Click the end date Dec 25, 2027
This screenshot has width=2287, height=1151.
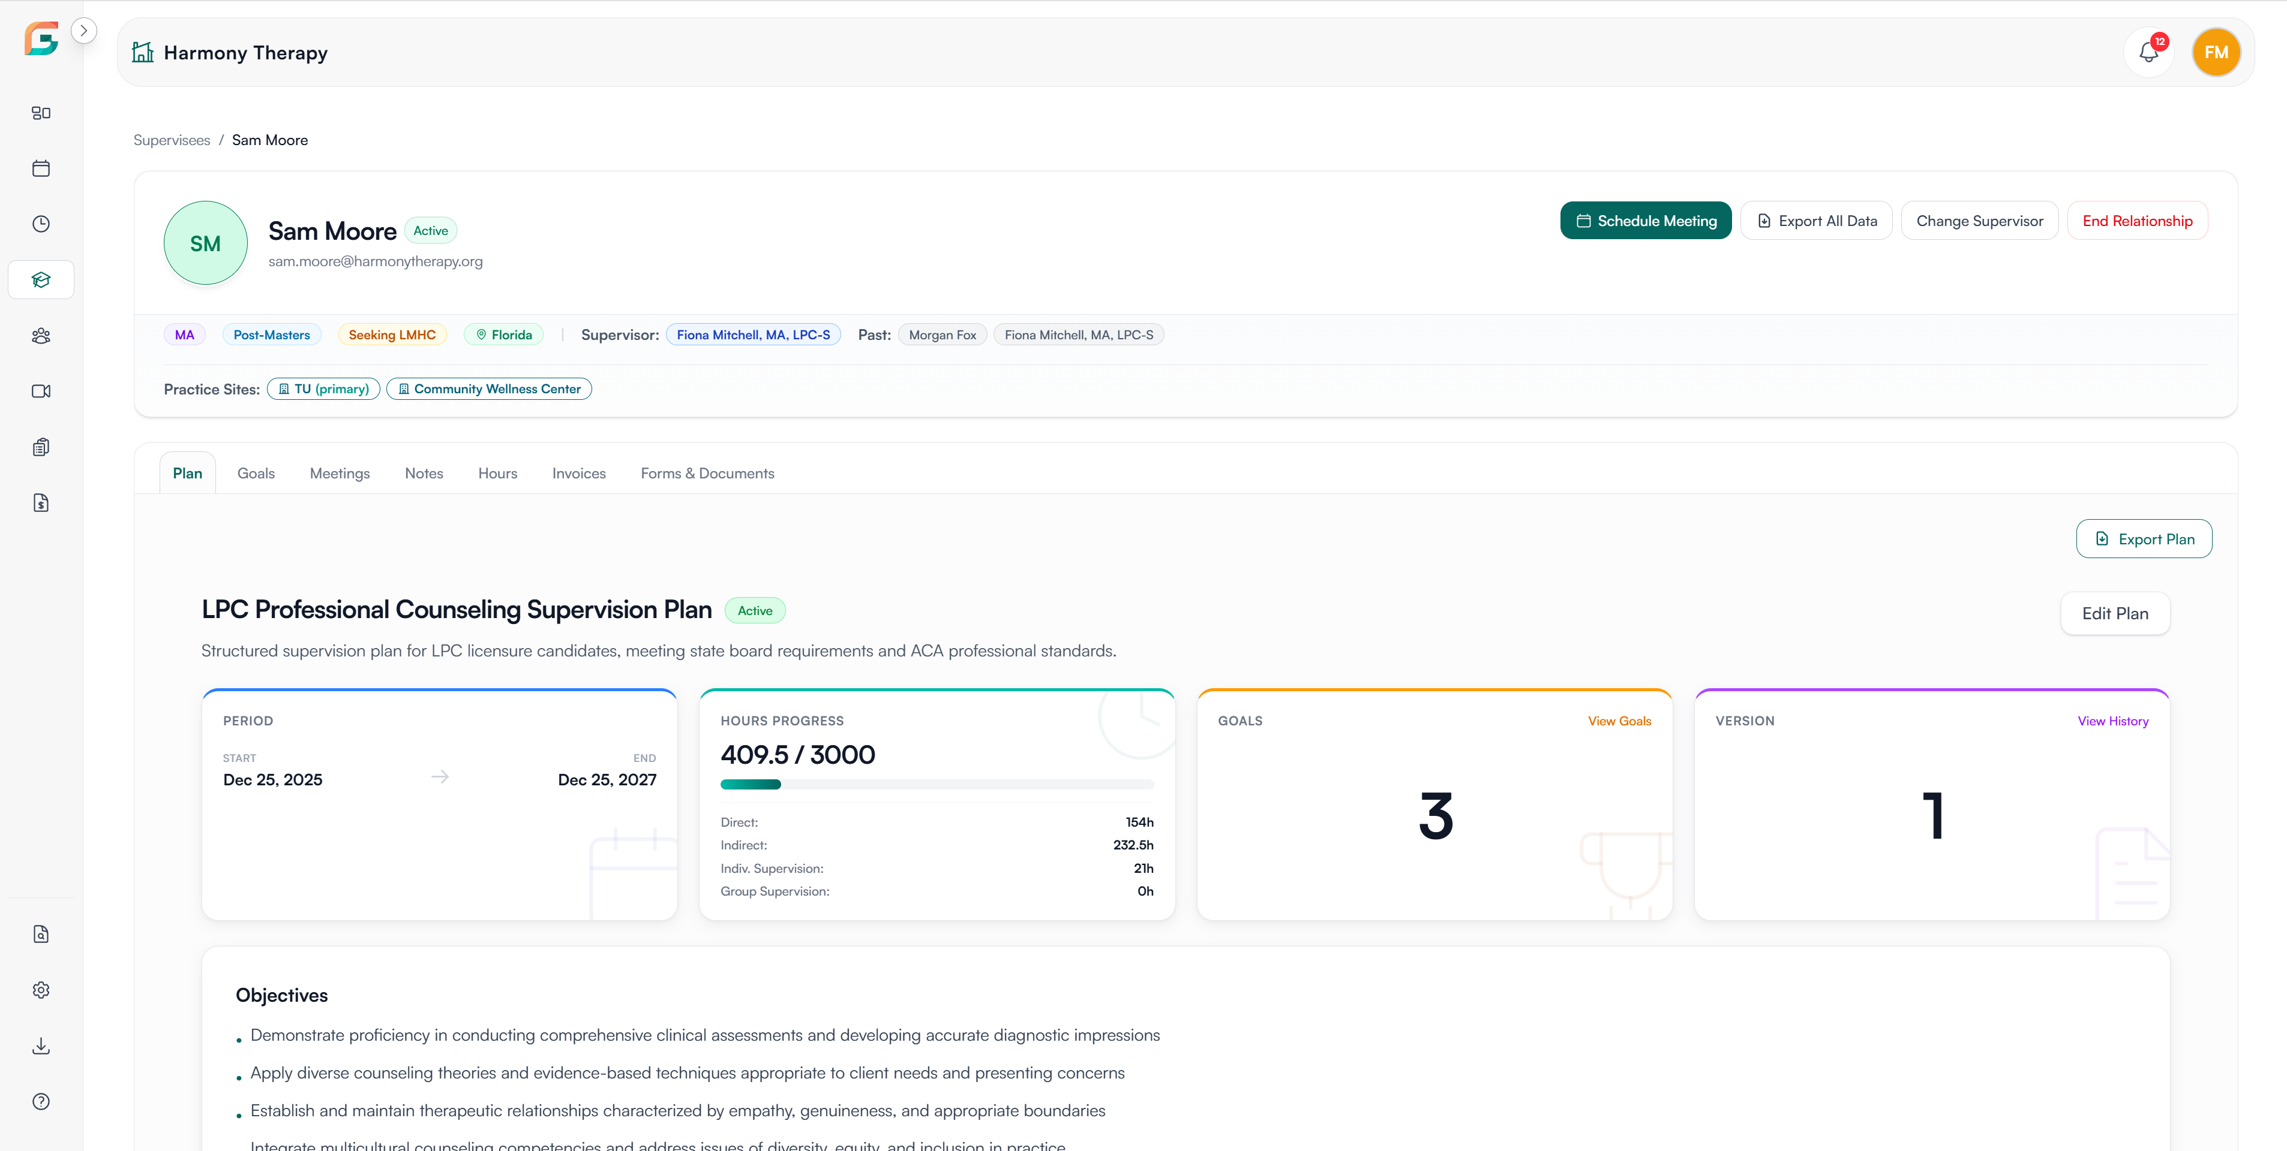(x=607, y=779)
